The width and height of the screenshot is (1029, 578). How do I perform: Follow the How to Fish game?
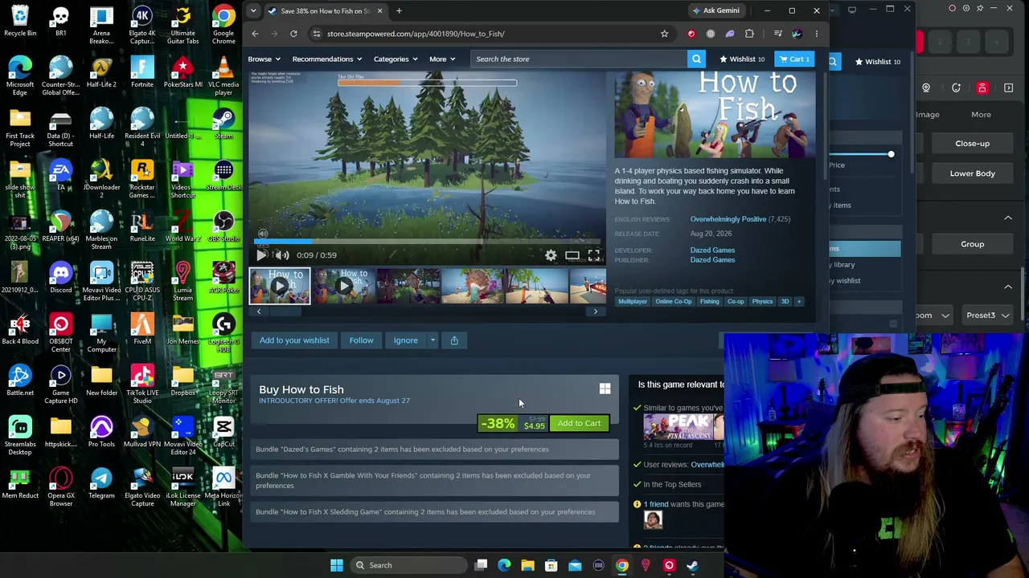(x=361, y=340)
